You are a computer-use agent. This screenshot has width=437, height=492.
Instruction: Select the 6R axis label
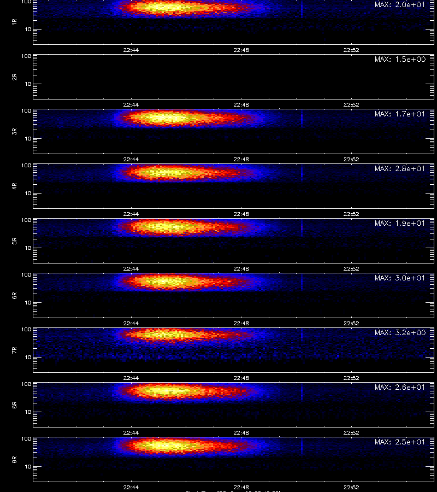(x=14, y=296)
